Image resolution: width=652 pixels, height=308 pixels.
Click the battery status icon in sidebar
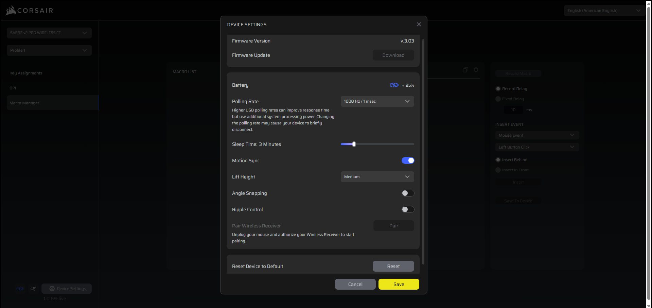(20, 289)
